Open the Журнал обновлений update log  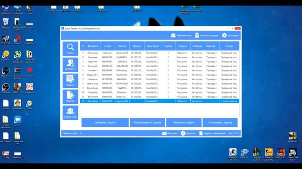click(212, 133)
